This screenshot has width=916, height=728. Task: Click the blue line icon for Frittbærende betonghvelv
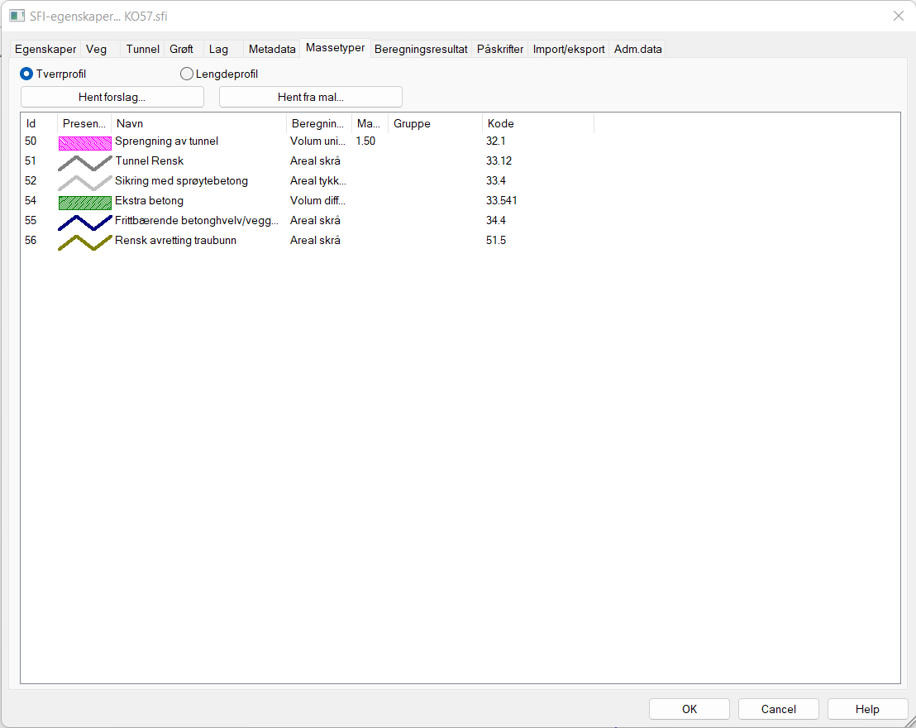coord(84,220)
